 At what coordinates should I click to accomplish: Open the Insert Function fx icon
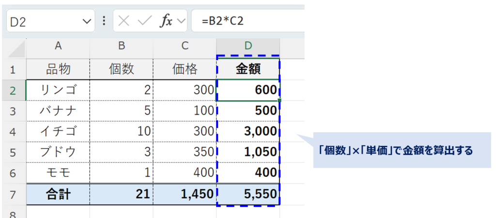166,21
